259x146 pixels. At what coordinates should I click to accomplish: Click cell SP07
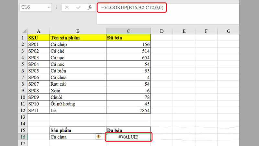point(39,84)
